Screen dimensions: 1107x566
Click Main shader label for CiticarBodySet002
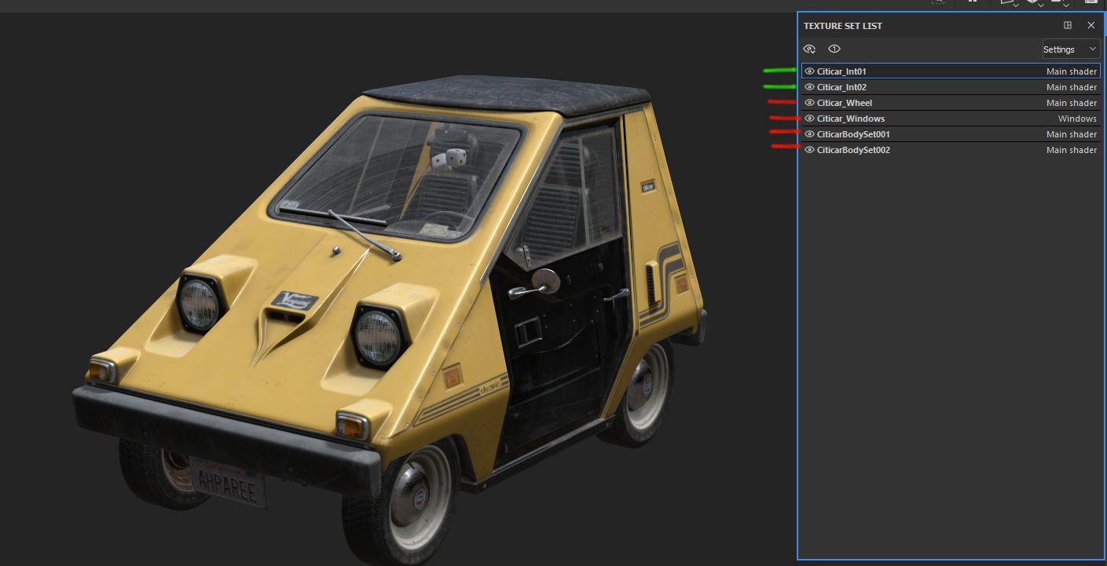click(1071, 150)
